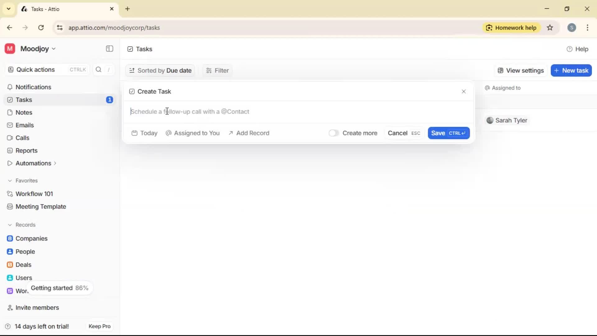
Task: Collapse the Favorites section
Action: click(10, 180)
